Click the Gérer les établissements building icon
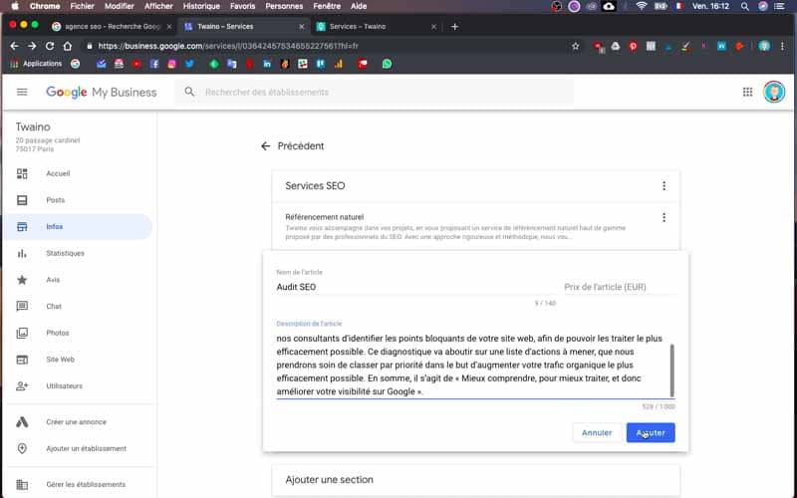The width and height of the screenshot is (797, 498). pyautogui.click(x=22, y=484)
